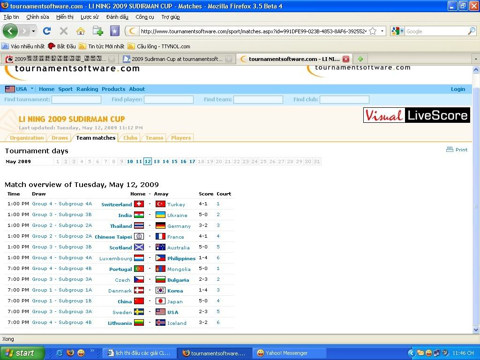Select tournament day 13 in May 2009
The image size is (480, 360).
click(x=157, y=161)
